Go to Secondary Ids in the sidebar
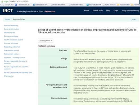The image size is (140, 105). (10, 33)
